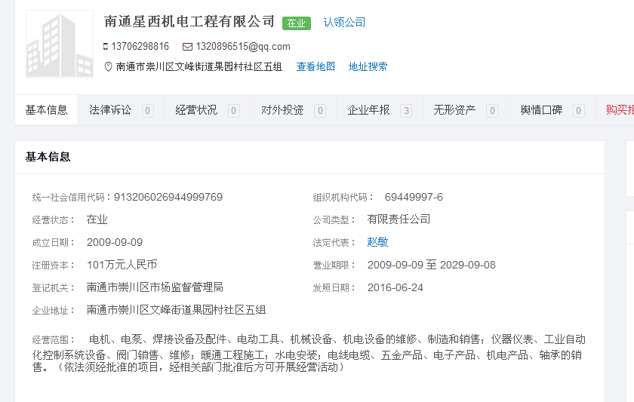This screenshot has width=634, height=402.
Task: Switch to the 法律诉讼 tab
Action: 110,110
